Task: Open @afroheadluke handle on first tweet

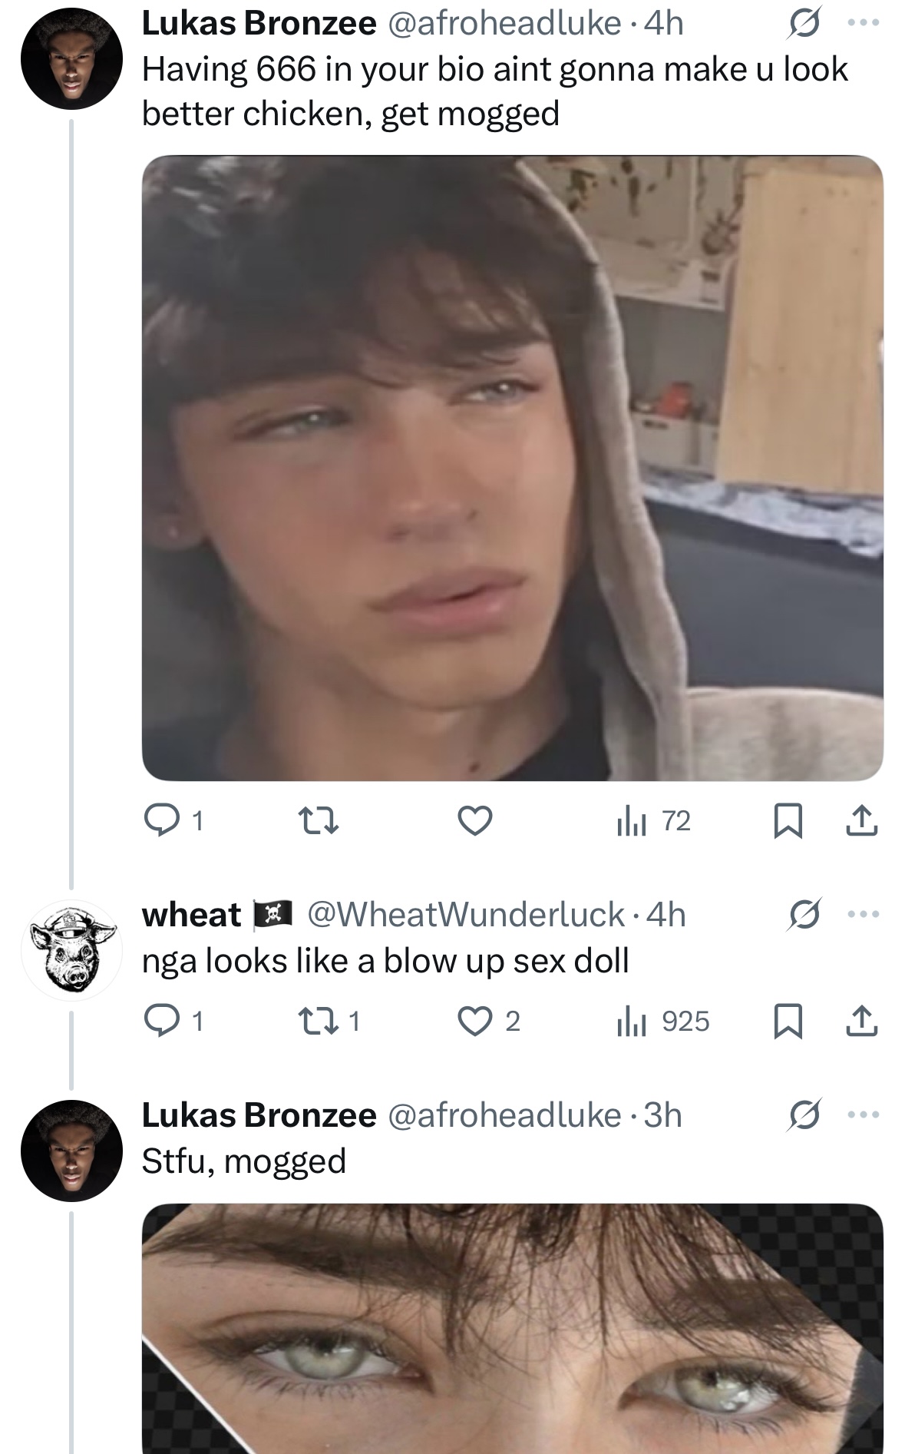Action: 504,24
